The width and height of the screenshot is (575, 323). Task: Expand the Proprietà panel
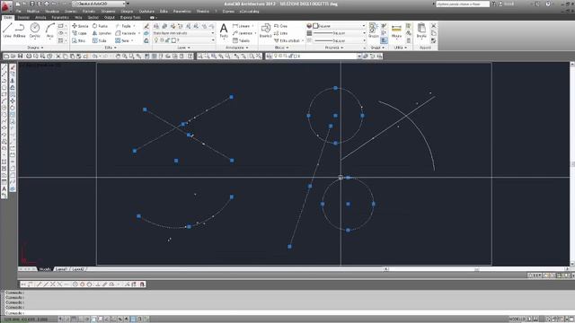click(x=334, y=48)
